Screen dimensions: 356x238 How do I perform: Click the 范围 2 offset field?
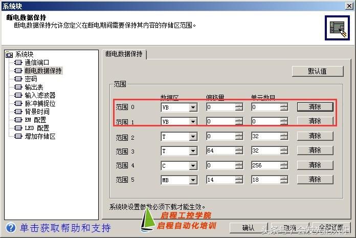pyautogui.click(x=220, y=136)
